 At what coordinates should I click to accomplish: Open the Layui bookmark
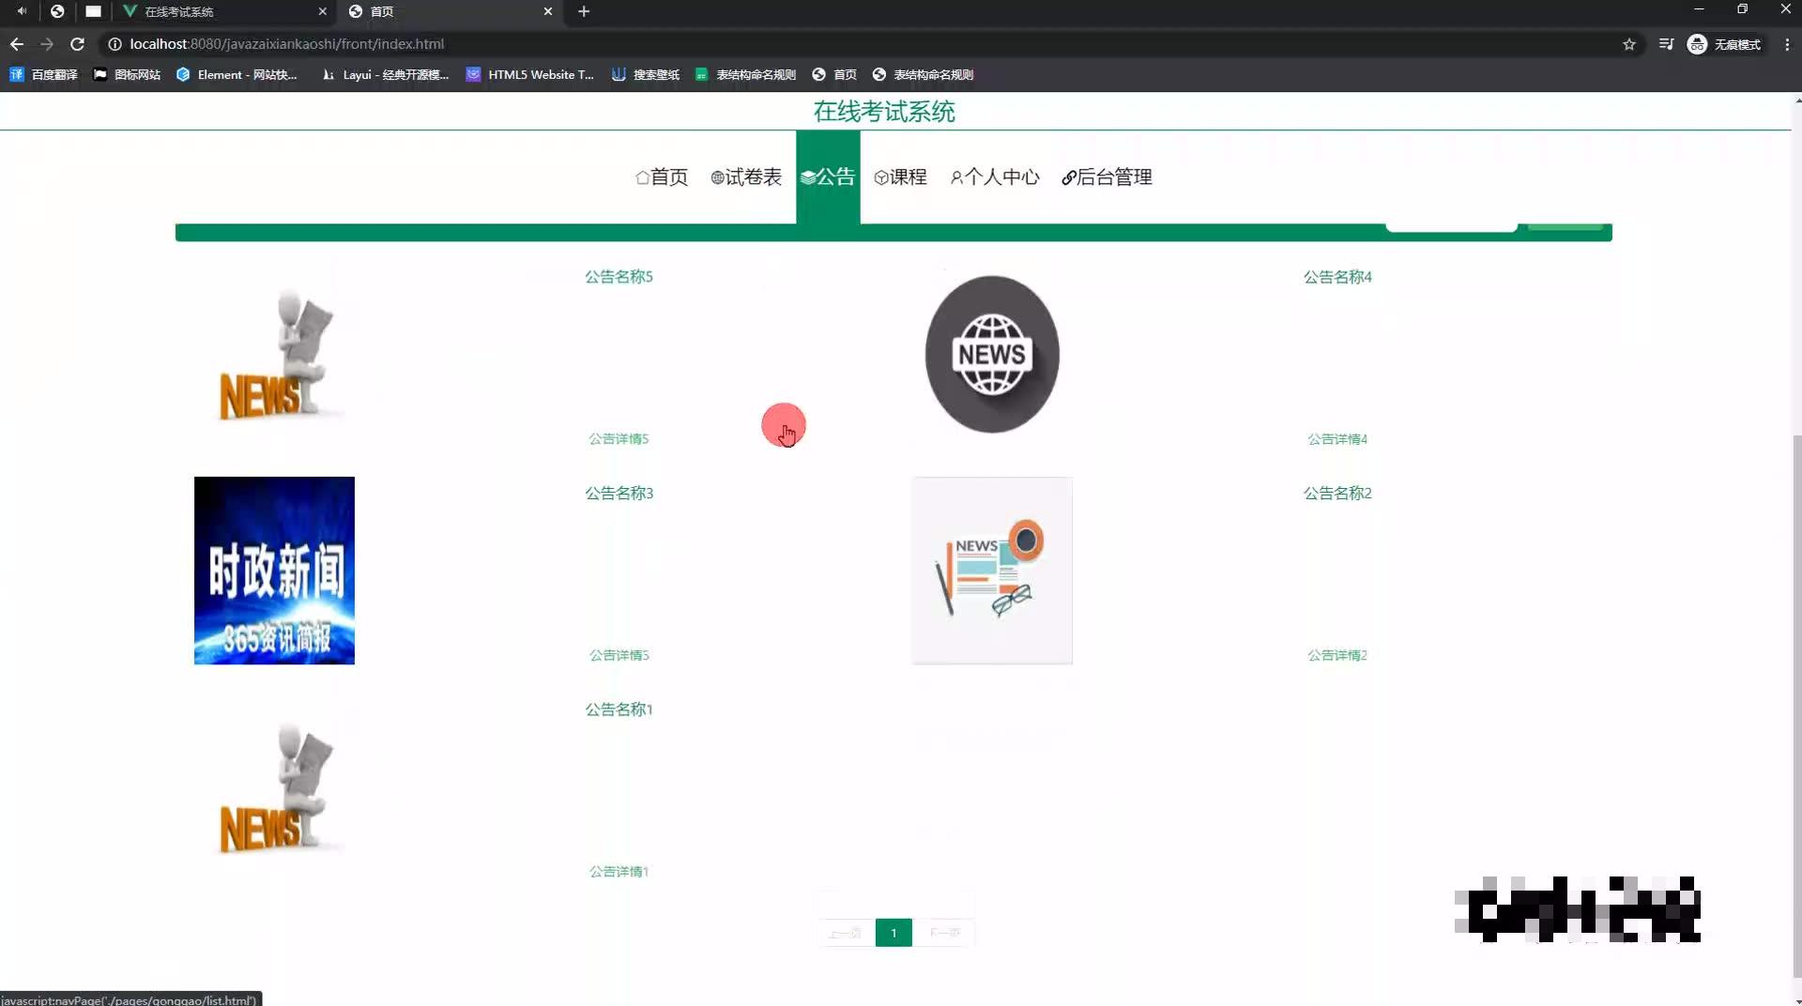[x=385, y=75]
